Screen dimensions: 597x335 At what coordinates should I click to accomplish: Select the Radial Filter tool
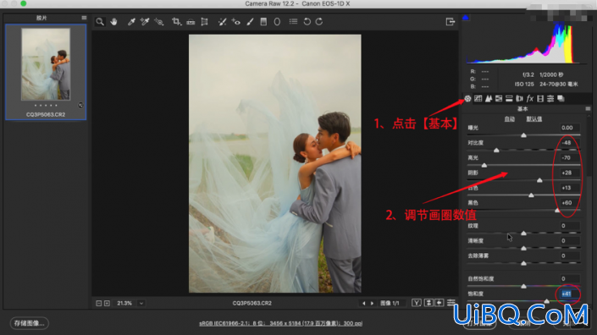tap(277, 22)
